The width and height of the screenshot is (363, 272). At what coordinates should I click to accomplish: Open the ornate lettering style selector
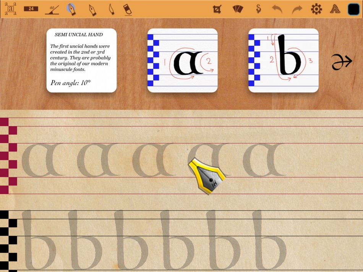[334, 8]
